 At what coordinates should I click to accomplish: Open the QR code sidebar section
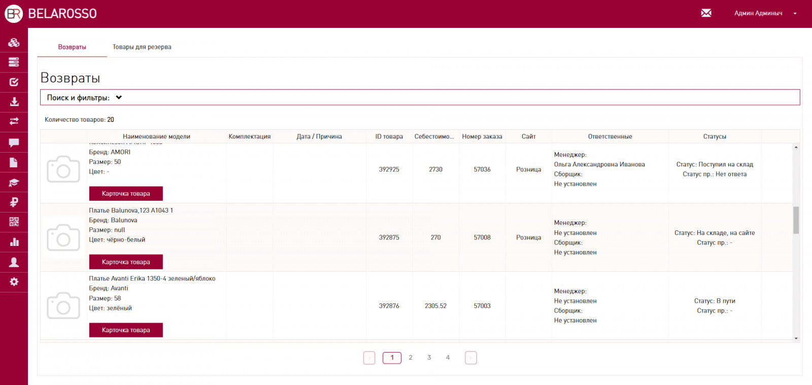click(x=14, y=222)
